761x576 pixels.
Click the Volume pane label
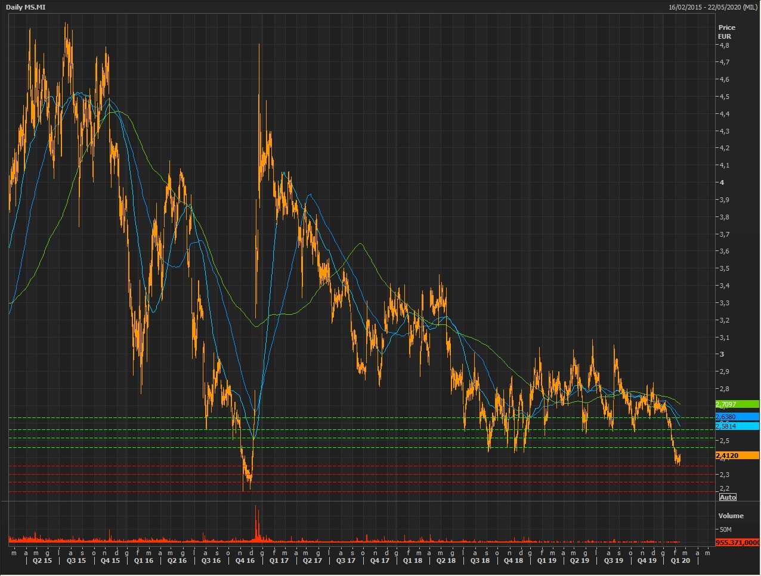731,516
